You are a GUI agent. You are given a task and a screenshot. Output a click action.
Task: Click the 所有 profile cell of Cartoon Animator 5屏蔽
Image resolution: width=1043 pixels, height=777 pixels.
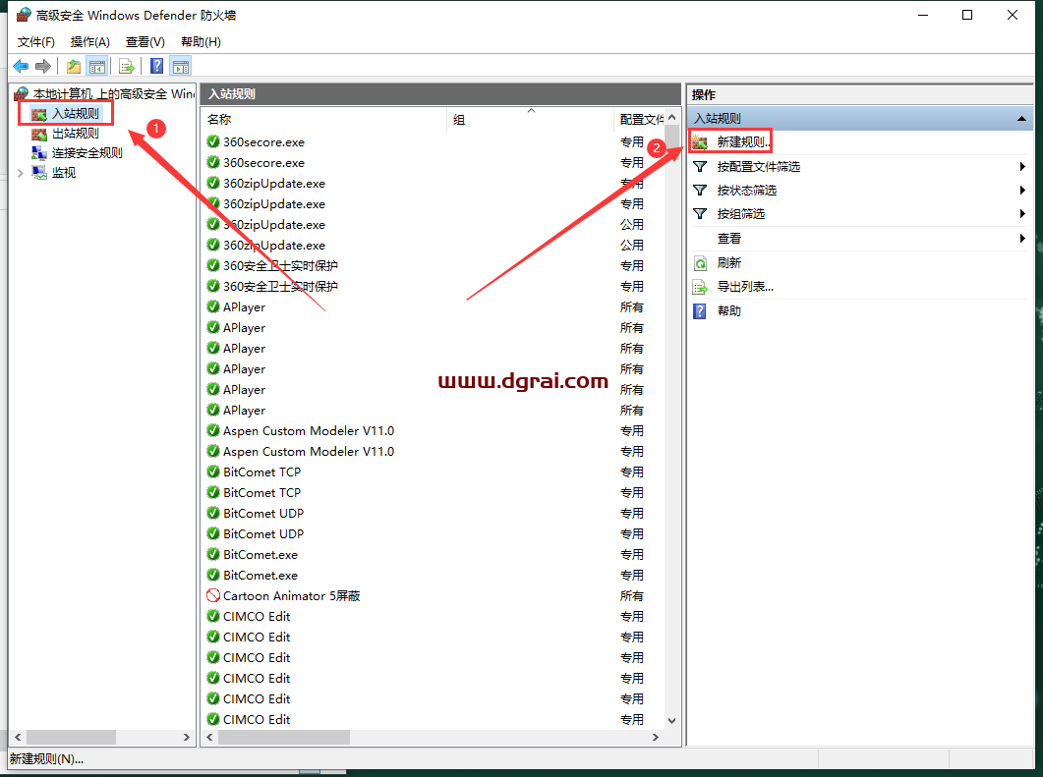point(631,596)
